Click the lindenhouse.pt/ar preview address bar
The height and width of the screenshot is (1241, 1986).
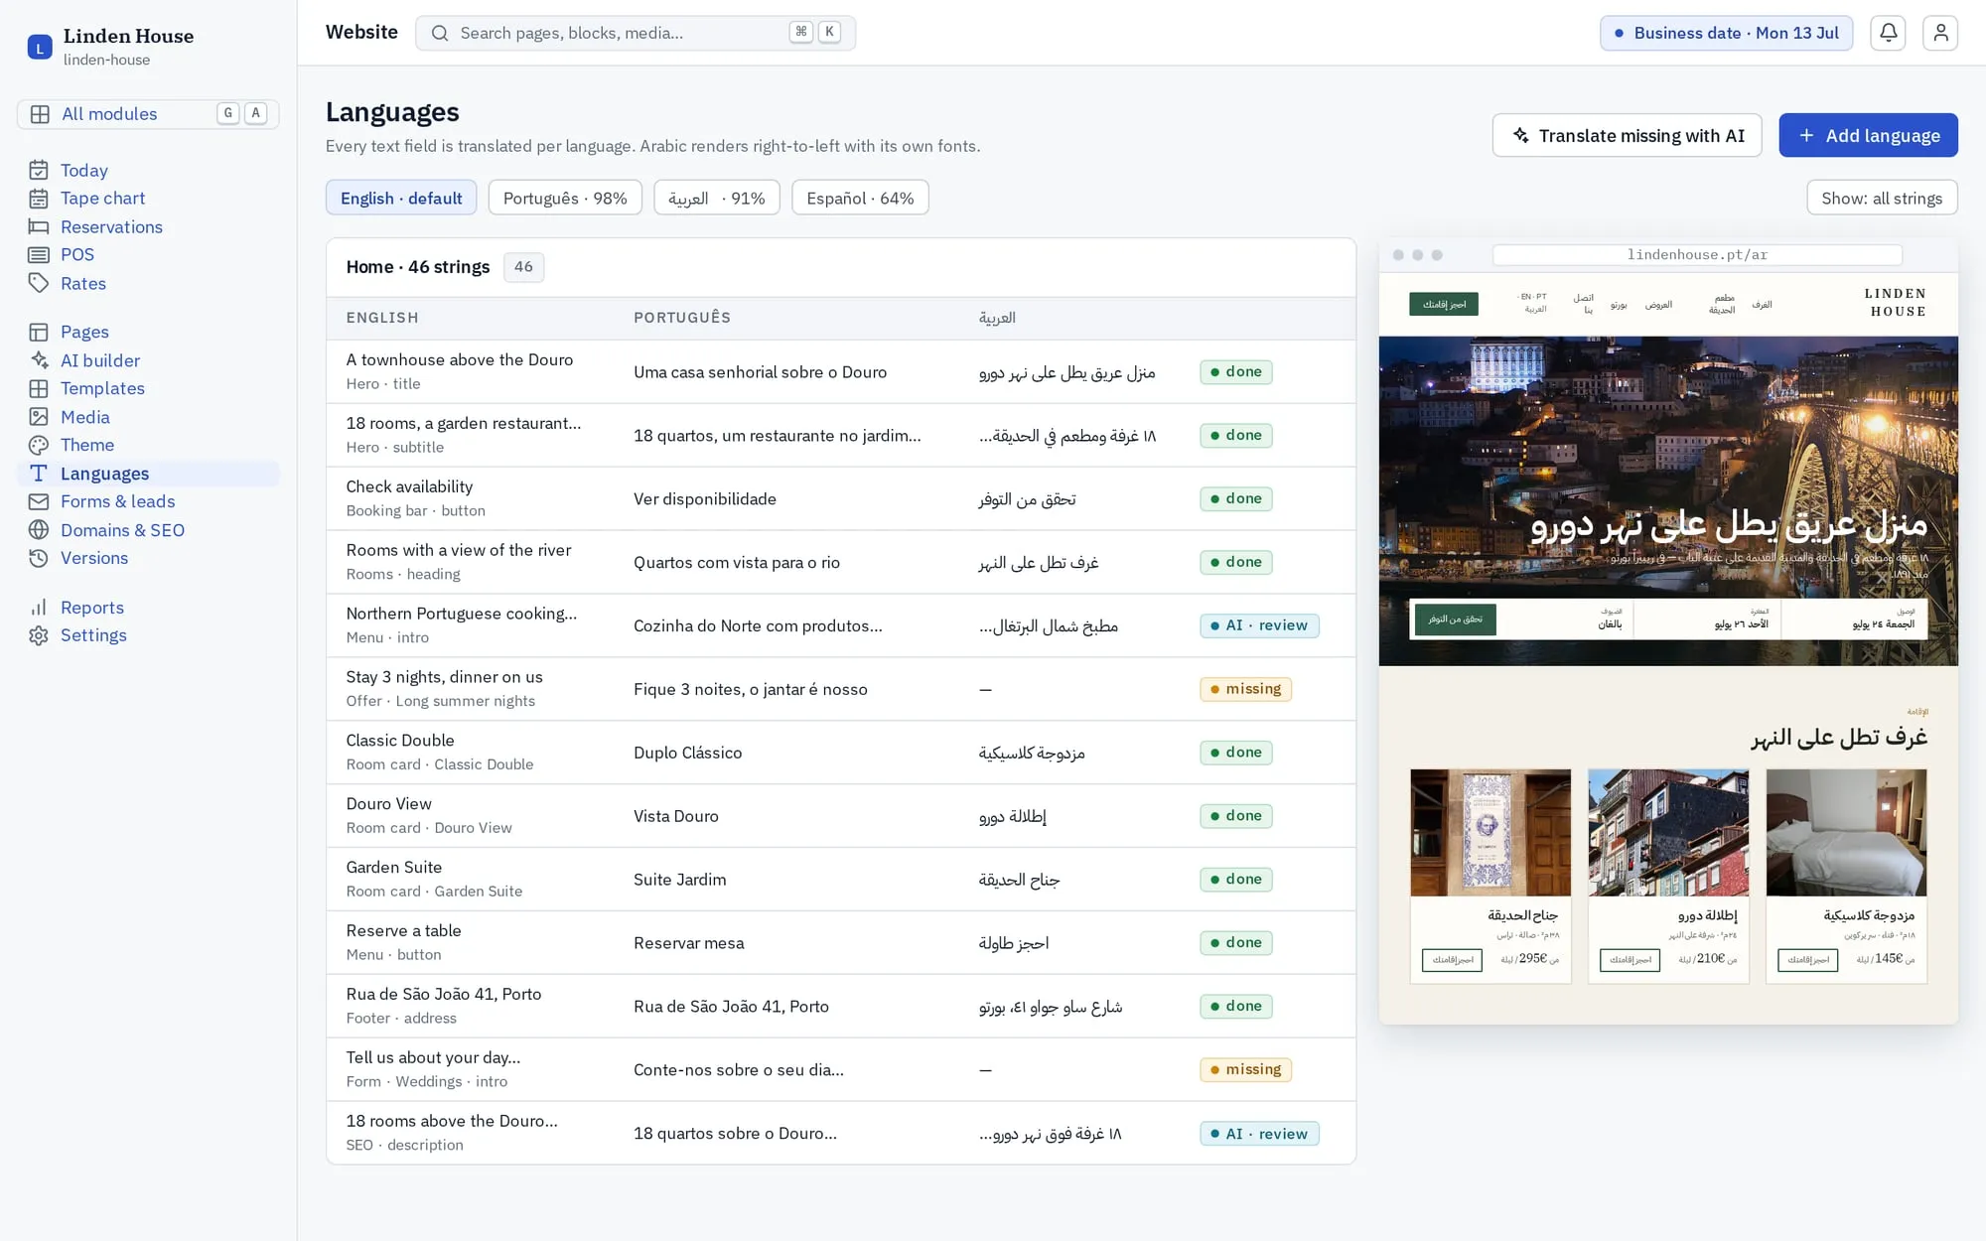(1697, 255)
